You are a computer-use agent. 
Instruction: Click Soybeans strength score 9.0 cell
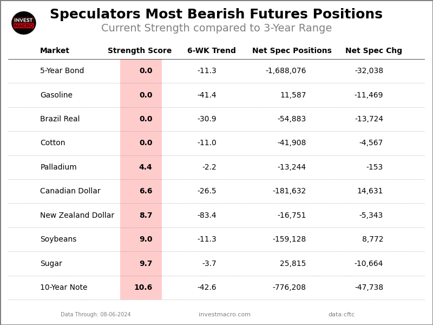click(146, 239)
